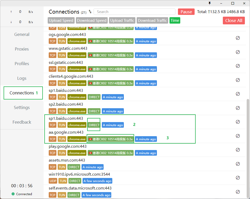Close the win1910.ipv6.microsoft.com connection

tap(238, 178)
